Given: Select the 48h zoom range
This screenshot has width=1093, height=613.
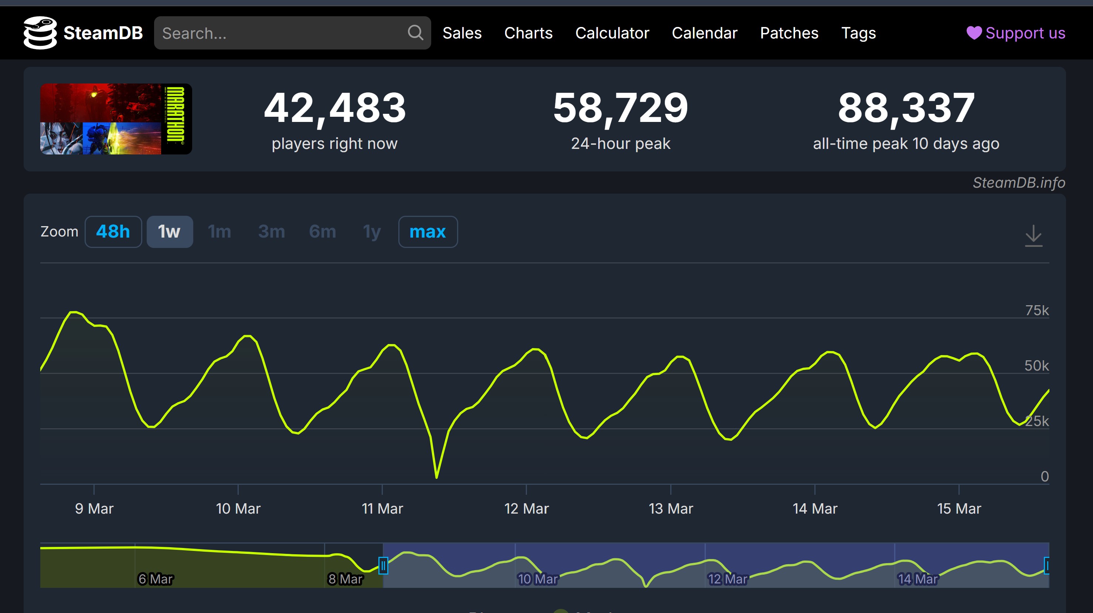Looking at the screenshot, I should 113,232.
